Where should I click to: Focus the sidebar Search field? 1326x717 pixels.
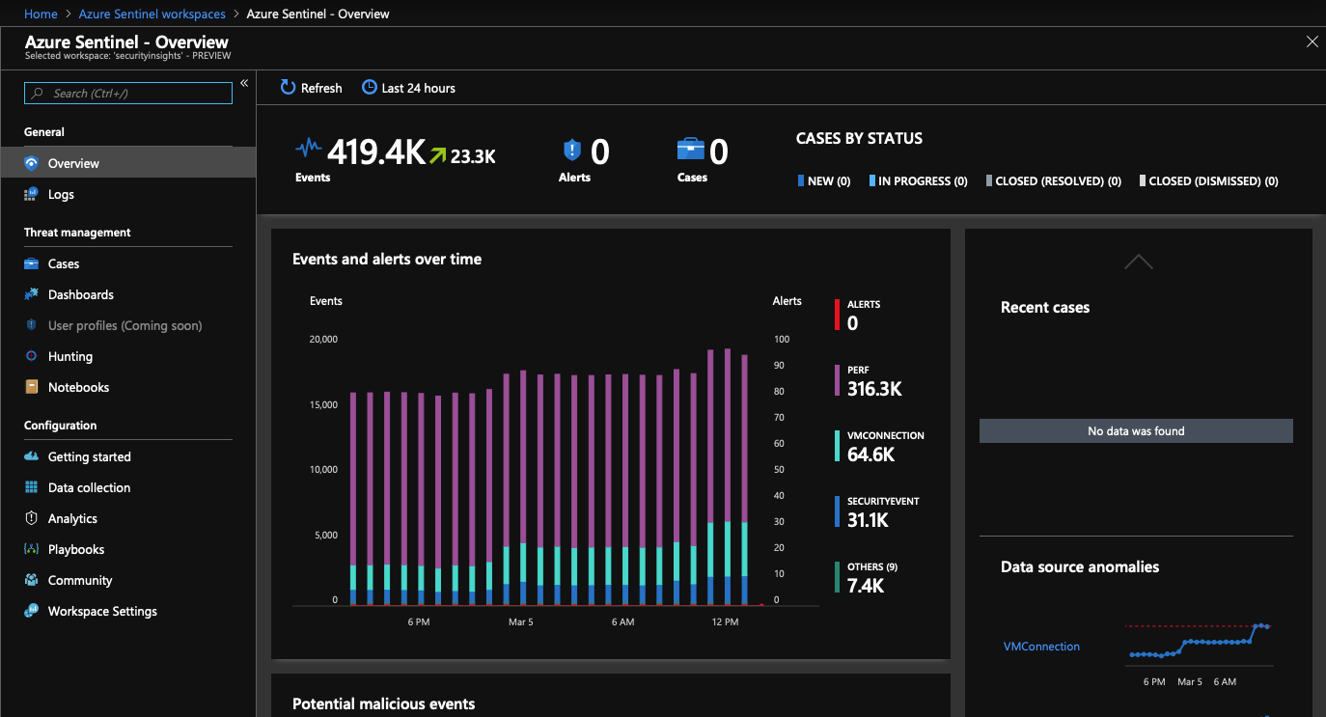tap(128, 93)
